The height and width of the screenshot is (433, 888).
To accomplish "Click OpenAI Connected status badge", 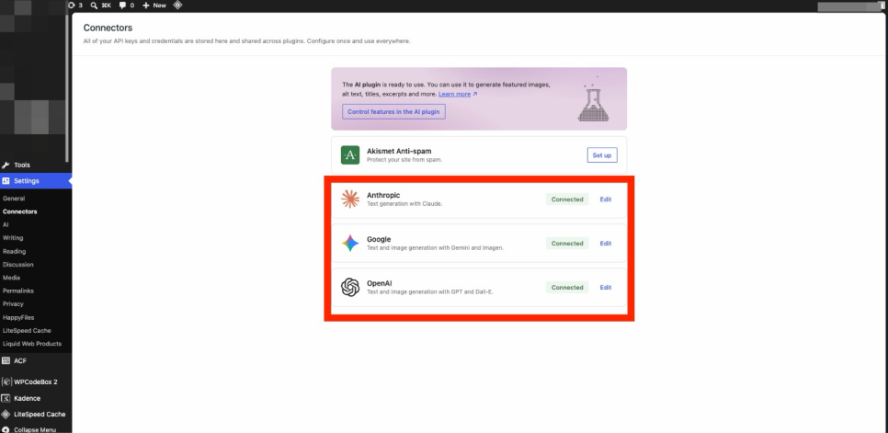I will [x=567, y=288].
